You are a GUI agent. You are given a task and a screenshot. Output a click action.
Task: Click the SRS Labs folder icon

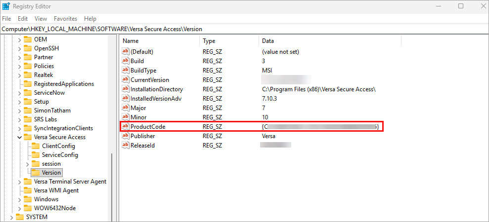(28, 119)
